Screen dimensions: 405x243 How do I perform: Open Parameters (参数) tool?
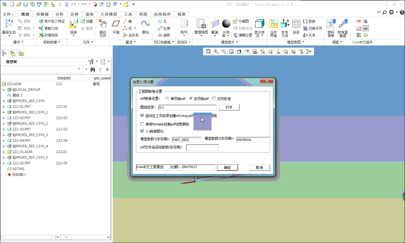click(x=309, y=21)
